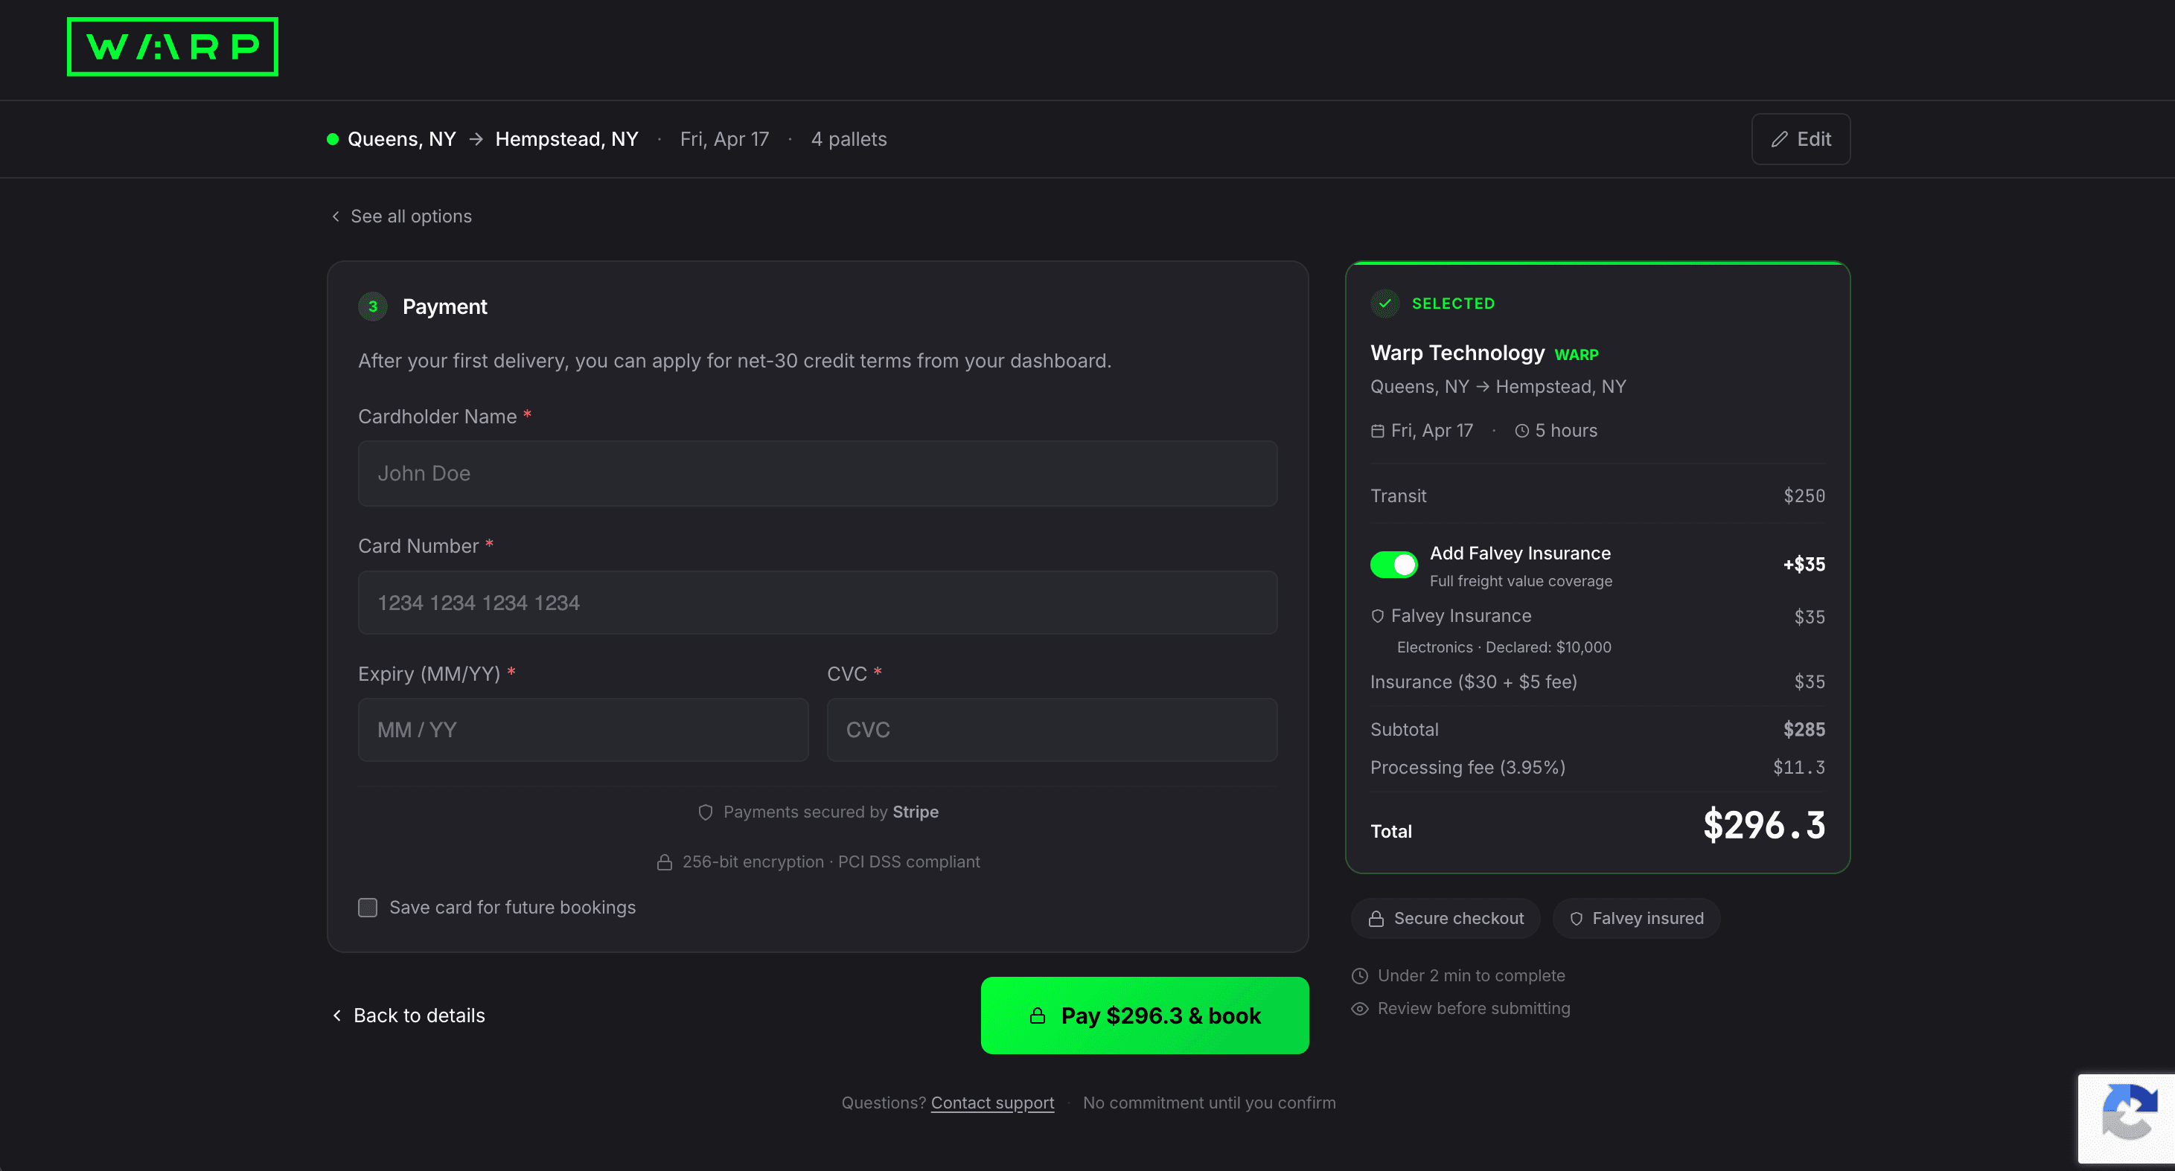Click the chevron before See all options
The height and width of the screenshot is (1171, 2175).
click(x=335, y=216)
